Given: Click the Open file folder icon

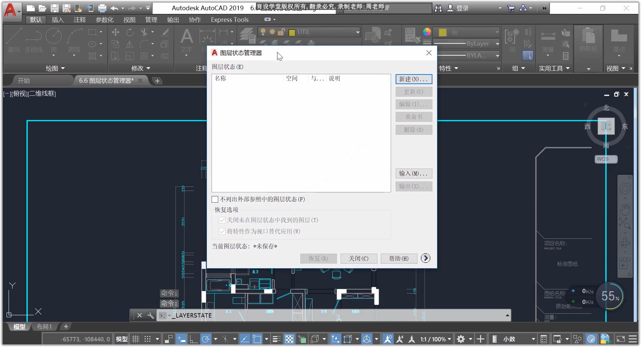Looking at the screenshot, I should coord(42,8).
